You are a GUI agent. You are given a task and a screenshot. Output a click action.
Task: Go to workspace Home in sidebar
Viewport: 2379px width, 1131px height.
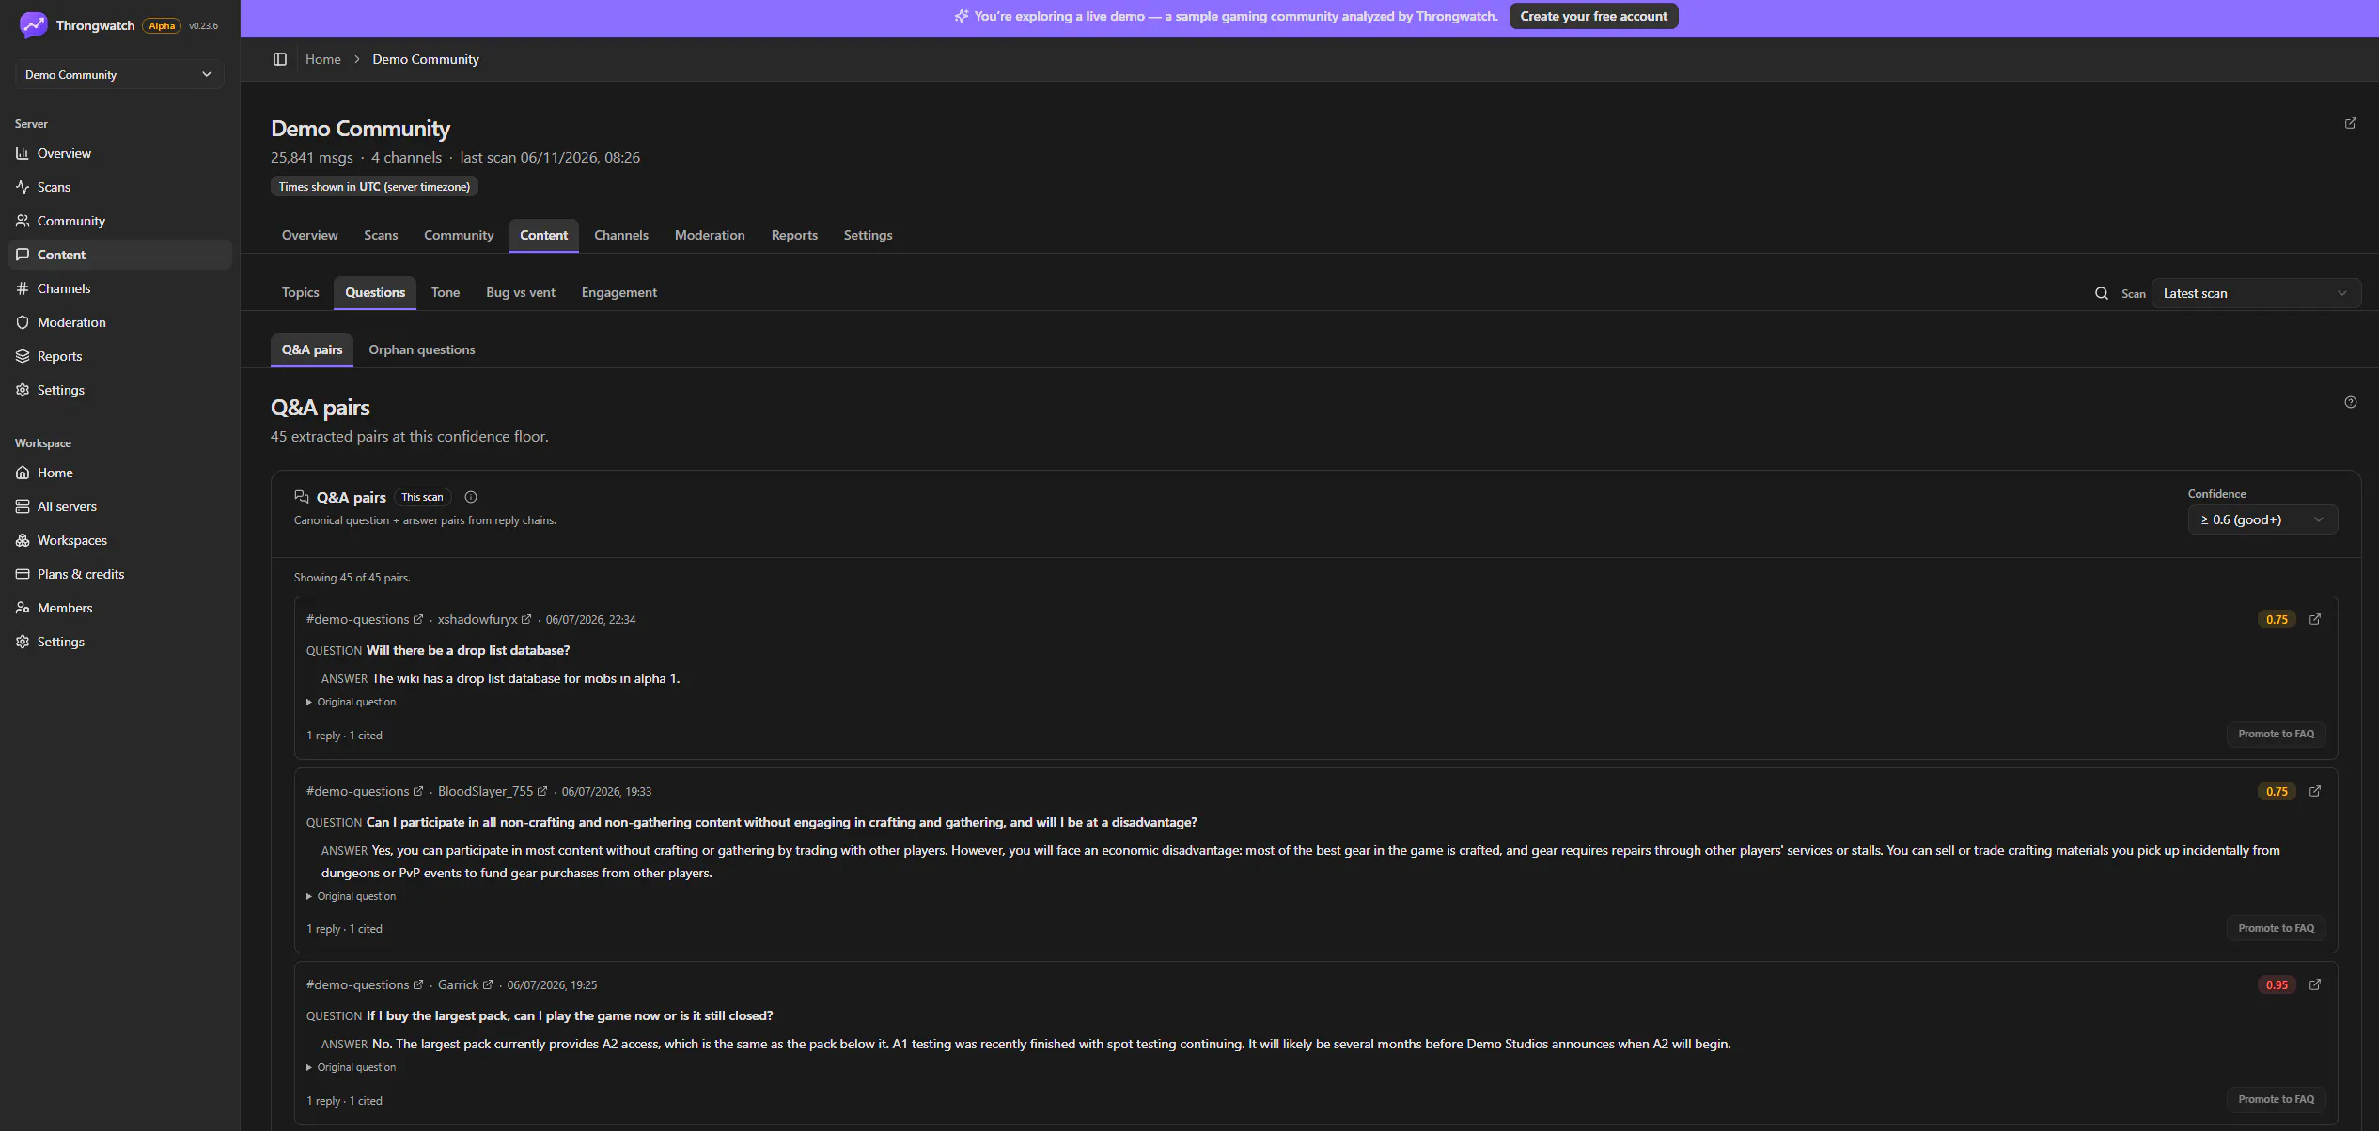(x=119, y=473)
